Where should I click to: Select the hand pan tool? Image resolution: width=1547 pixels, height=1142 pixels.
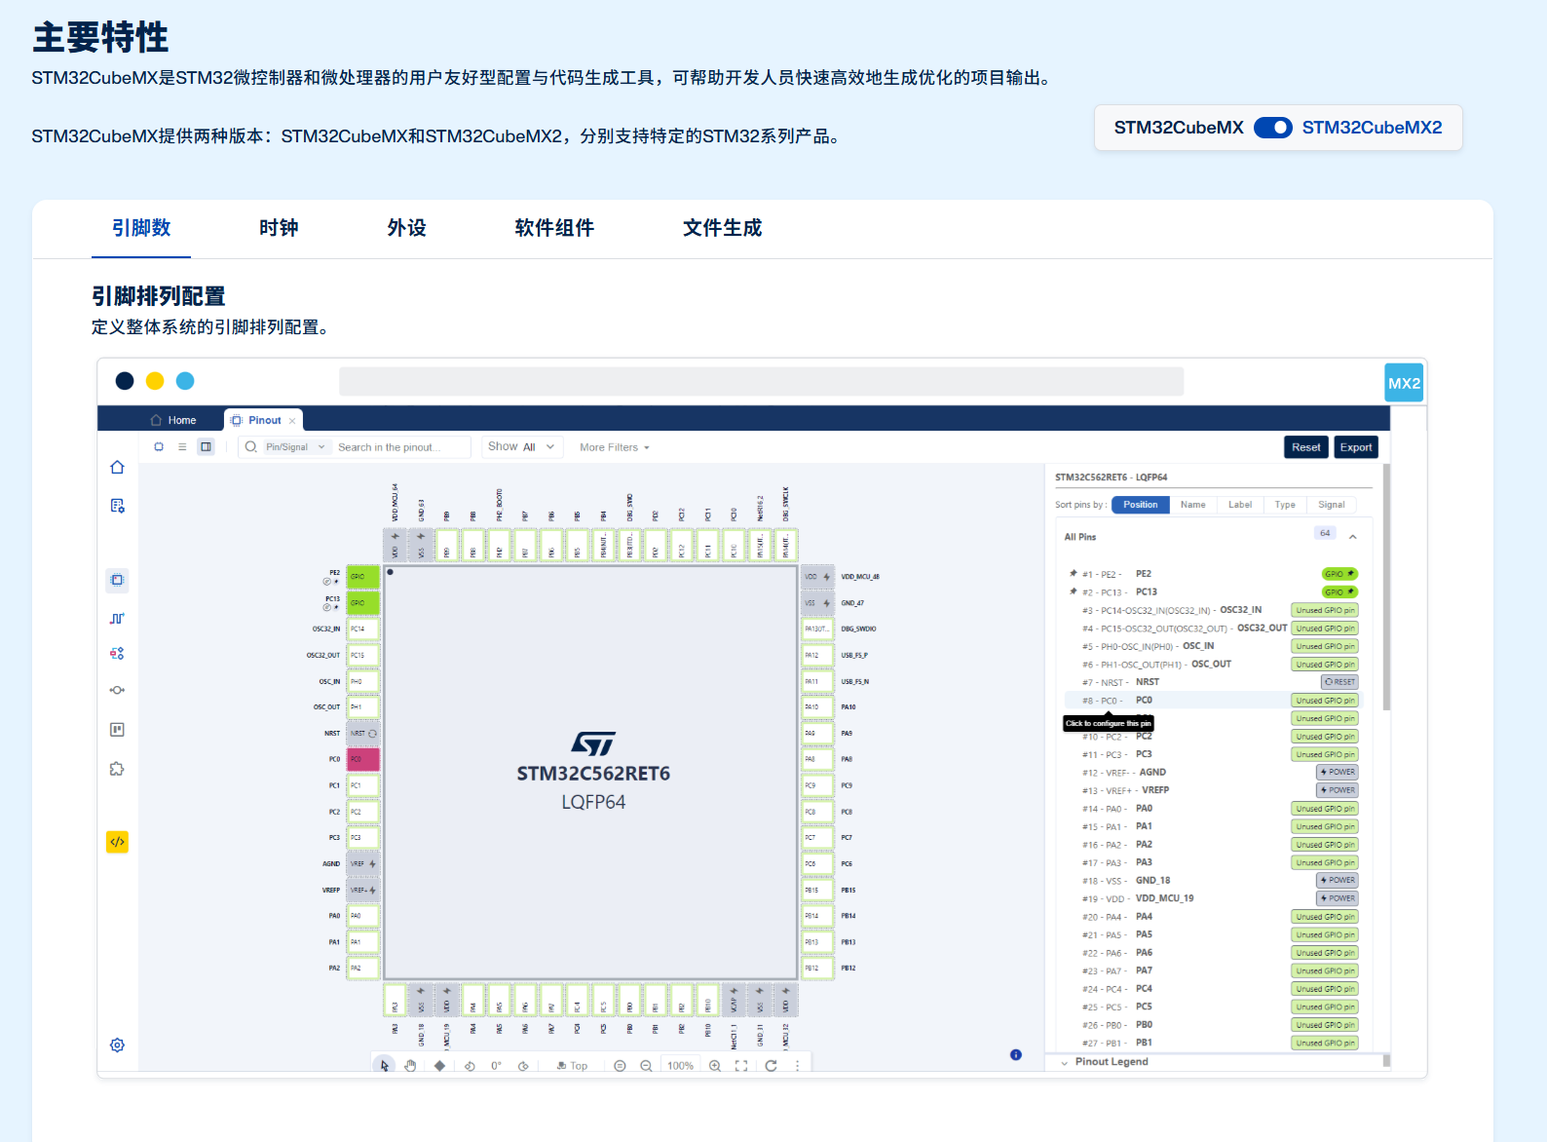410,1066
